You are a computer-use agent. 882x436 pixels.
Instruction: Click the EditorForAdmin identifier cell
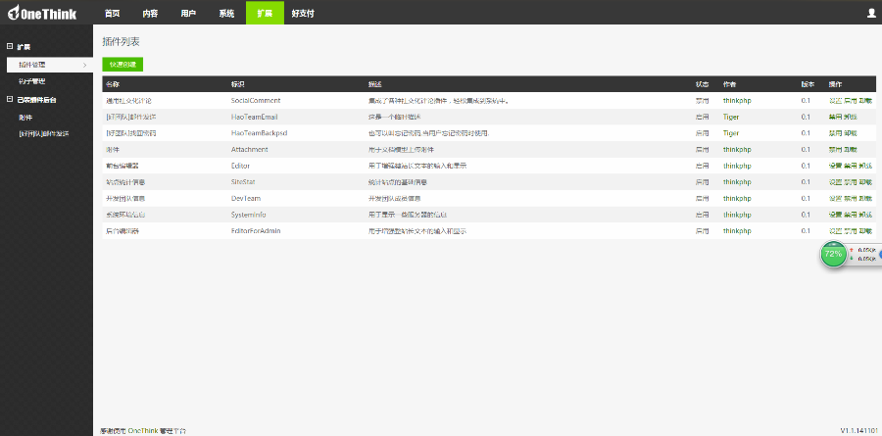pos(256,231)
